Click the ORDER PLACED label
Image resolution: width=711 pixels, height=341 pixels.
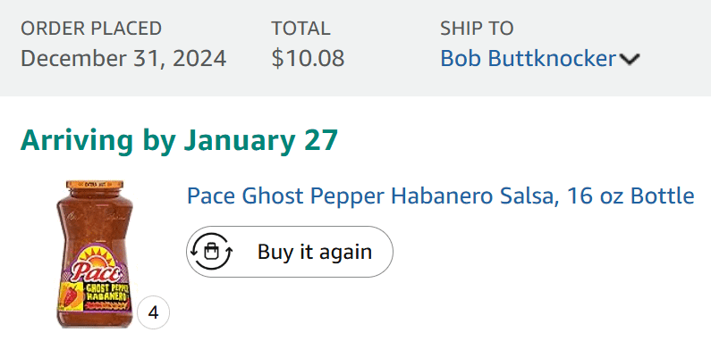pos(91,29)
